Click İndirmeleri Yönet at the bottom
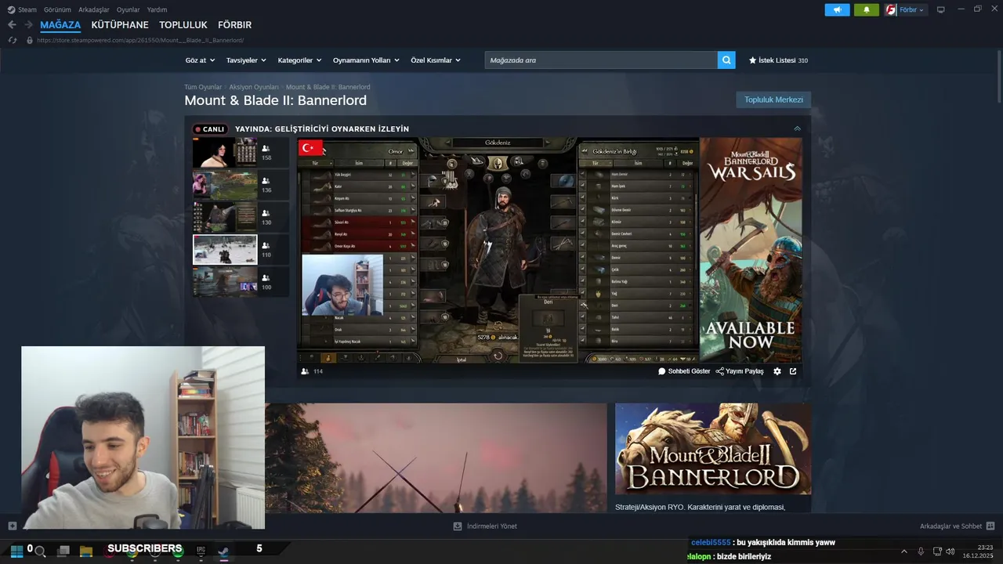The height and width of the screenshot is (564, 1003). (x=492, y=526)
